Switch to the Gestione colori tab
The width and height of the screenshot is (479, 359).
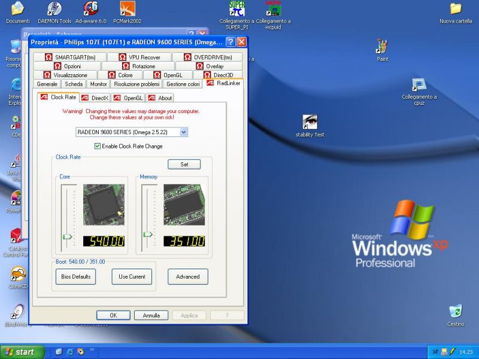(183, 84)
